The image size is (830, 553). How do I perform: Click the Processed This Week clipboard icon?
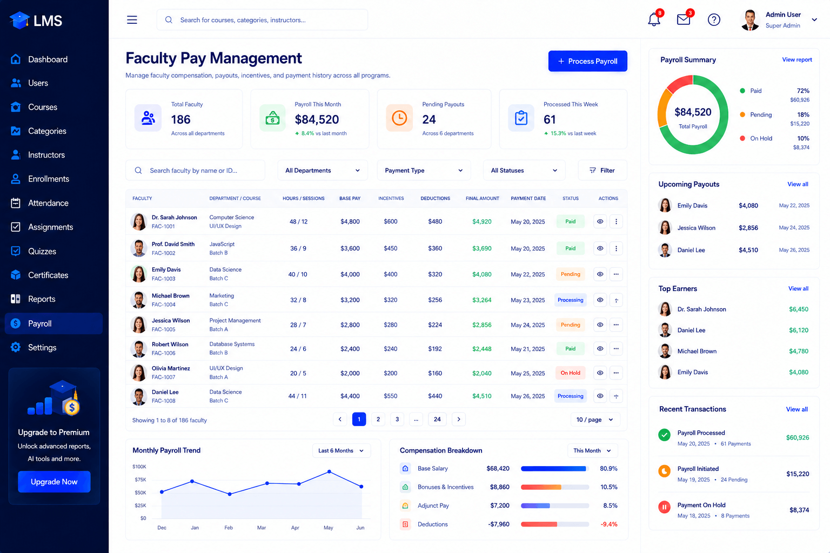pyautogui.click(x=521, y=118)
